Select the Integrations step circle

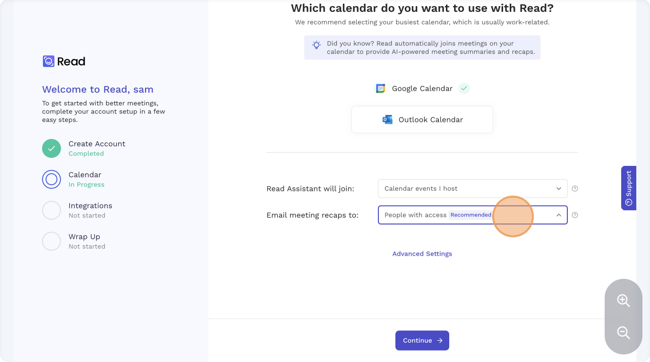51,210
